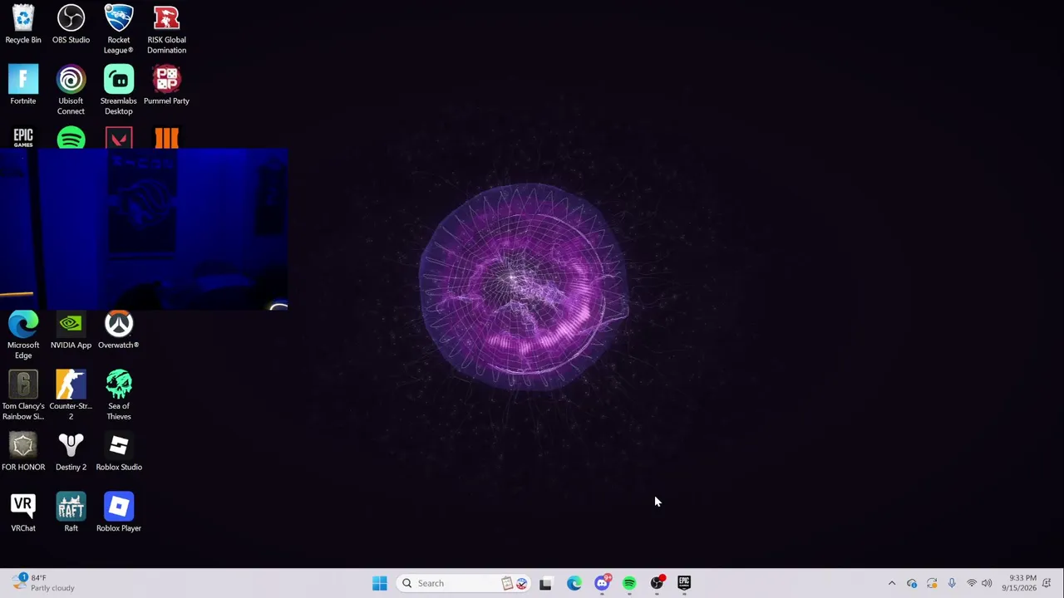Open Epic Games Launcher from the taskbar
This screenshot has width=1064, height=598.
coord(684,583)
